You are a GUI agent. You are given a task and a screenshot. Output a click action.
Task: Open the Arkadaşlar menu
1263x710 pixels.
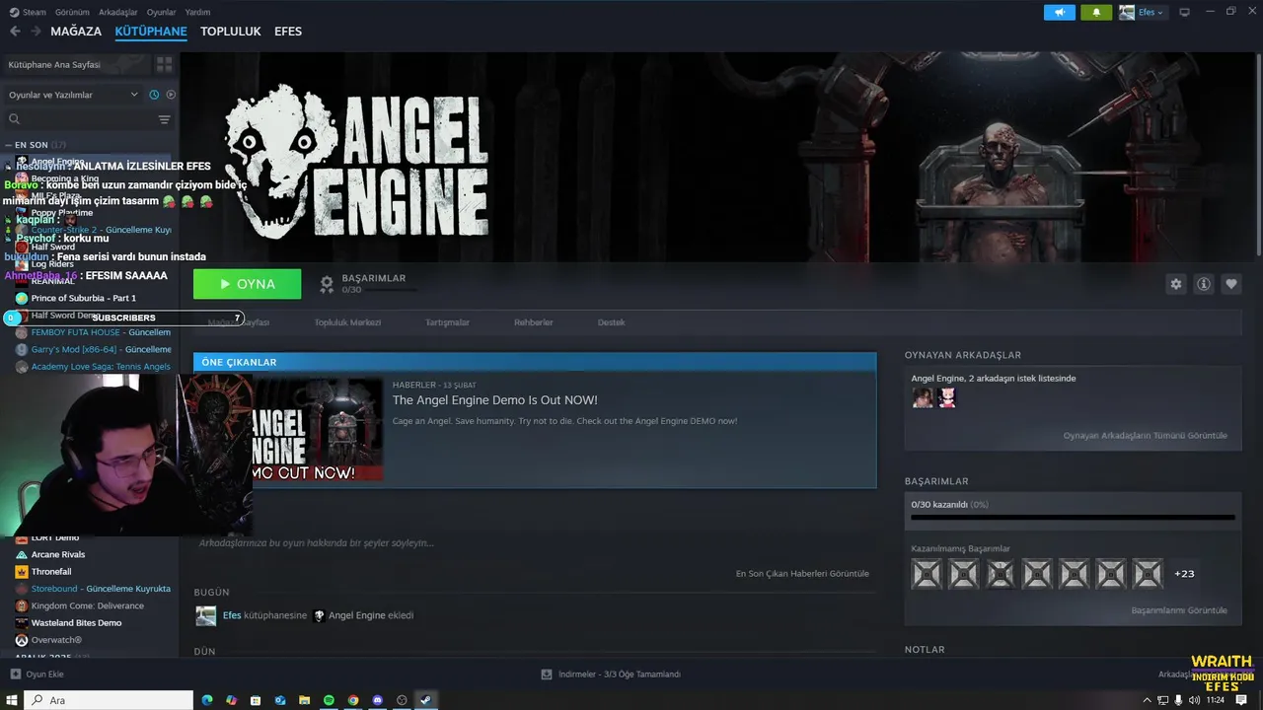(x=118, y=12)
